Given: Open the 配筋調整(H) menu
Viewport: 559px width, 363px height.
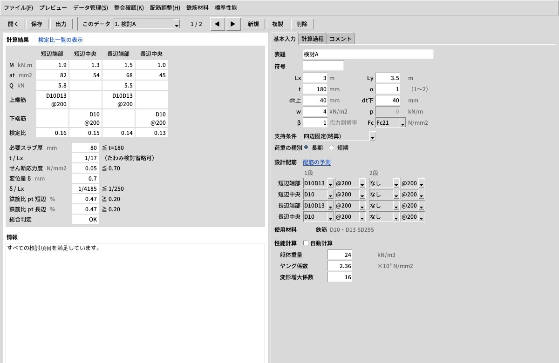Looking at the screenshot, I should pos(165,8).
